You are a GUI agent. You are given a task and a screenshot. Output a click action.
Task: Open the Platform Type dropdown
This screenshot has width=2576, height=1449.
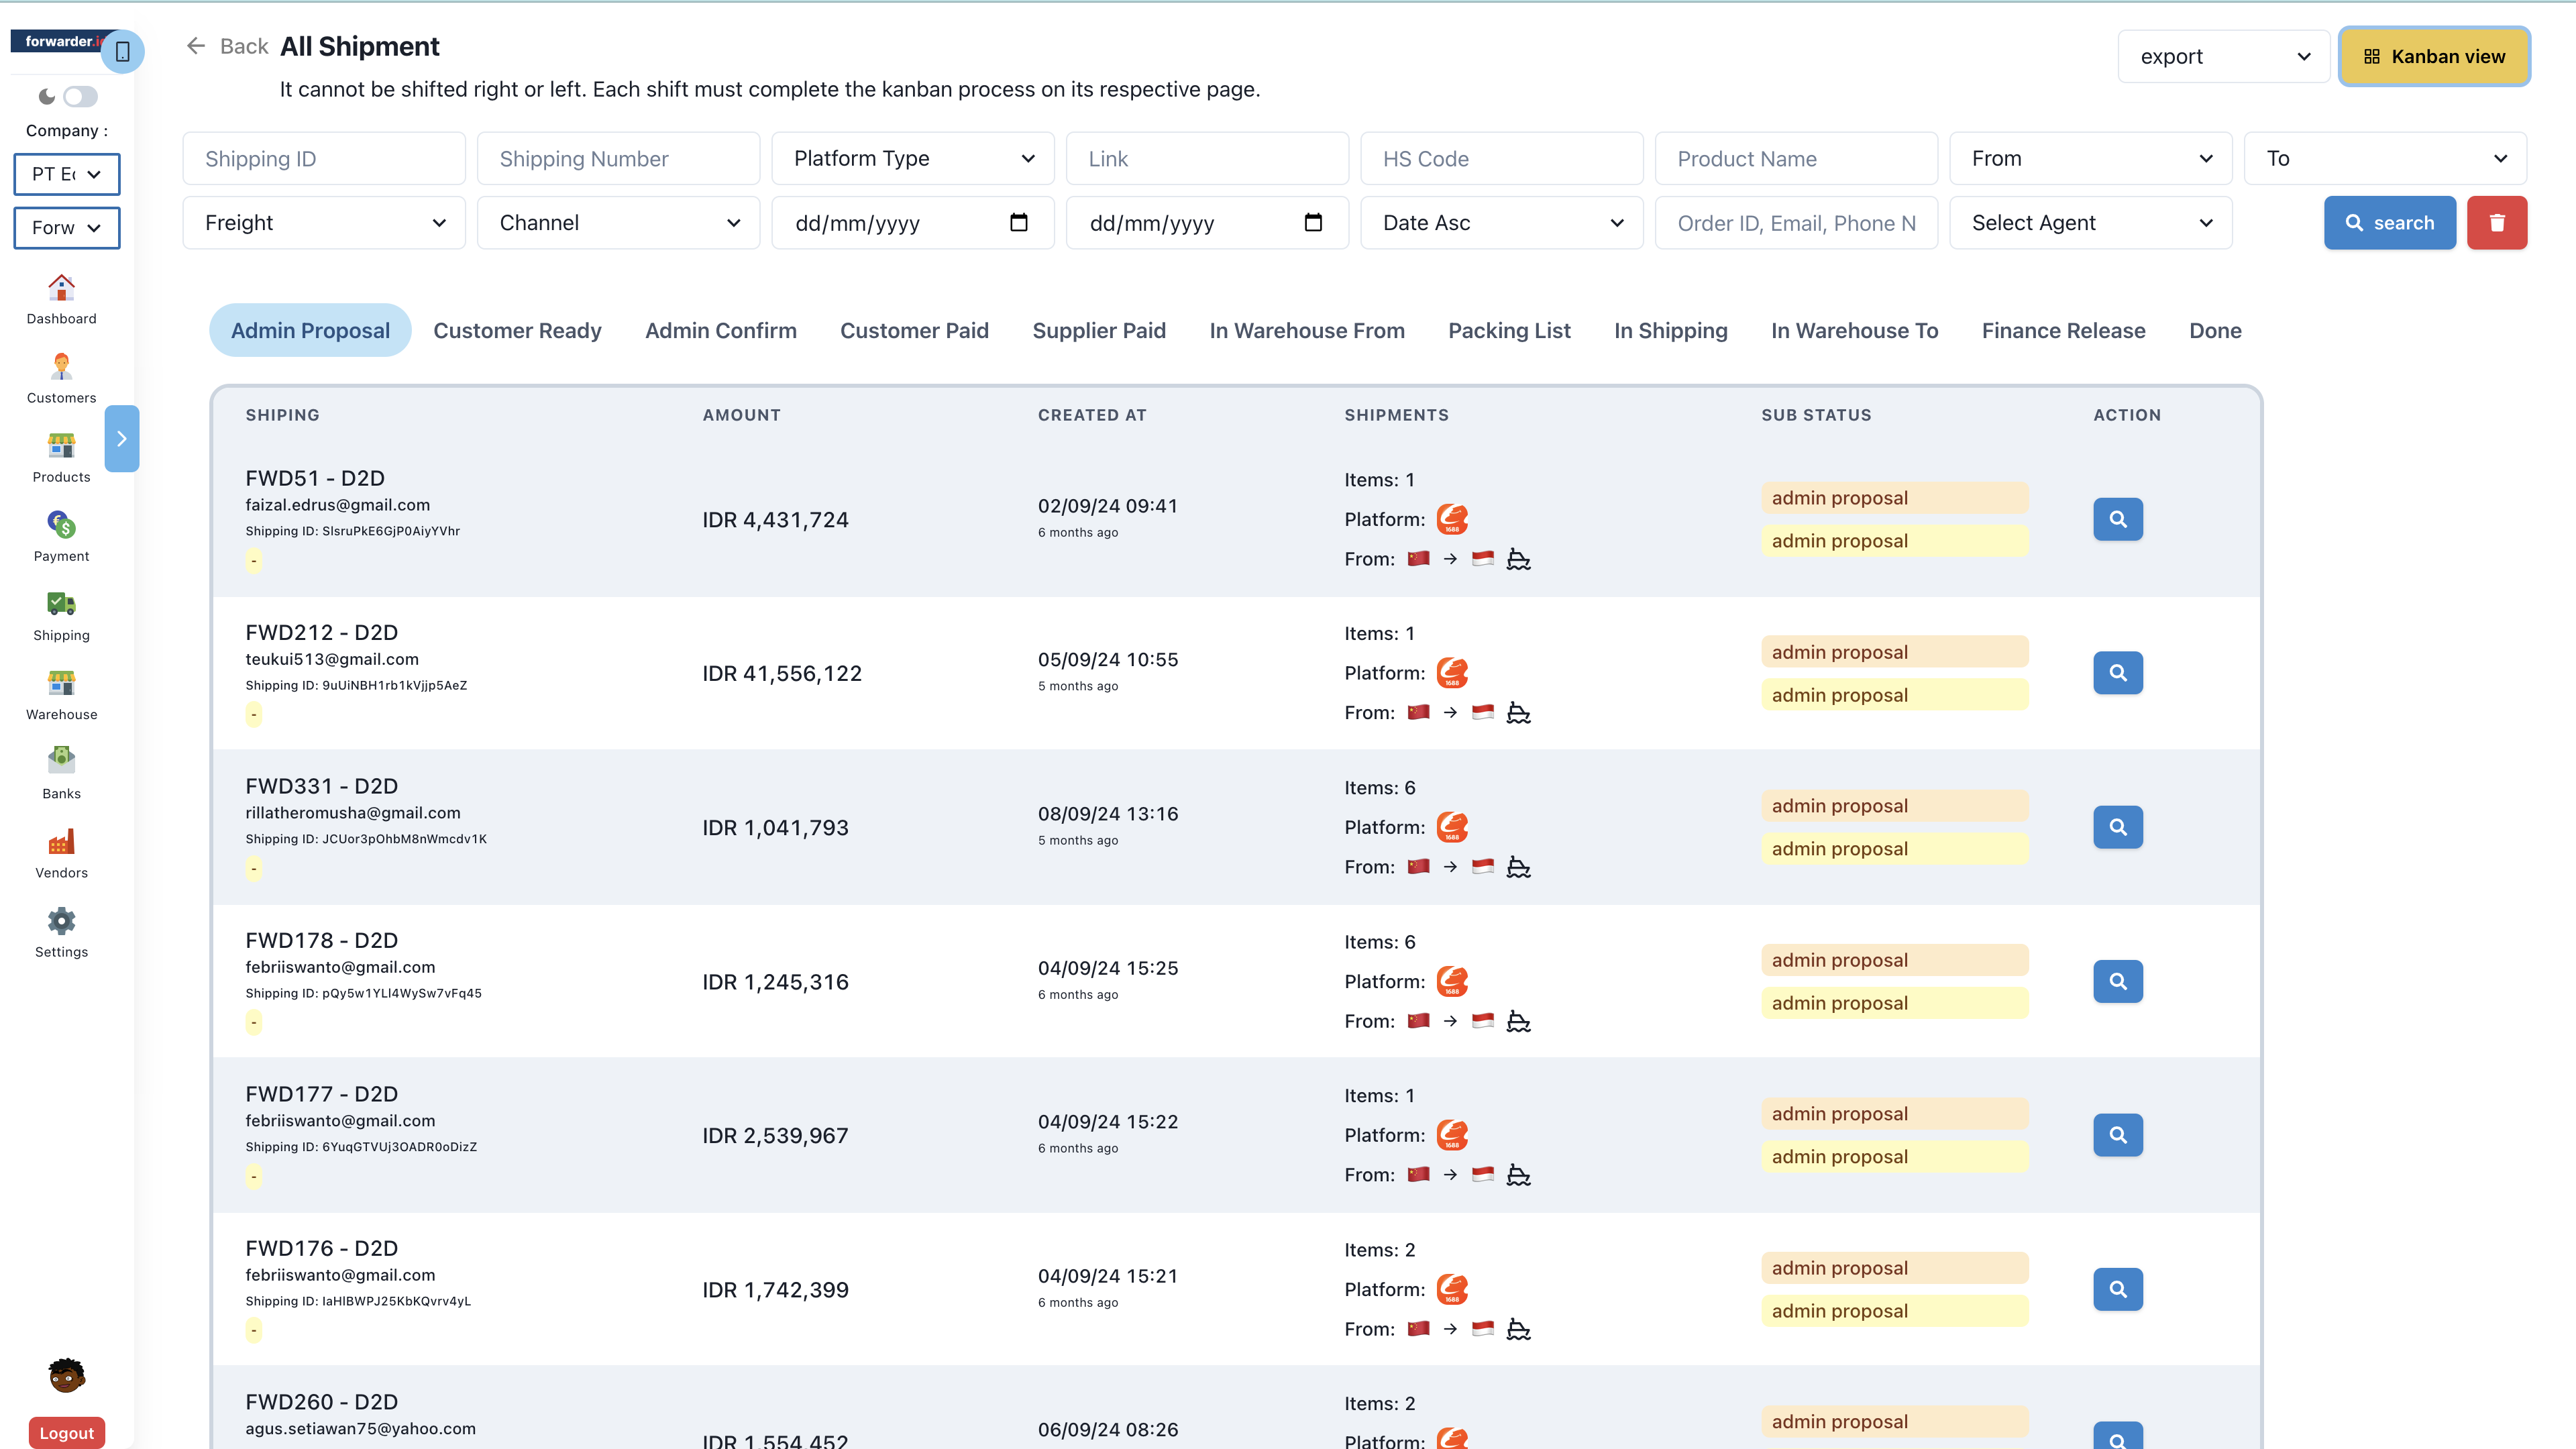point(912,158)
